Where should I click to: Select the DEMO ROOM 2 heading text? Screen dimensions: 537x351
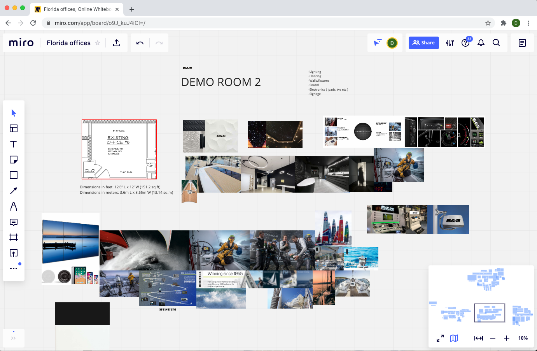221,82
